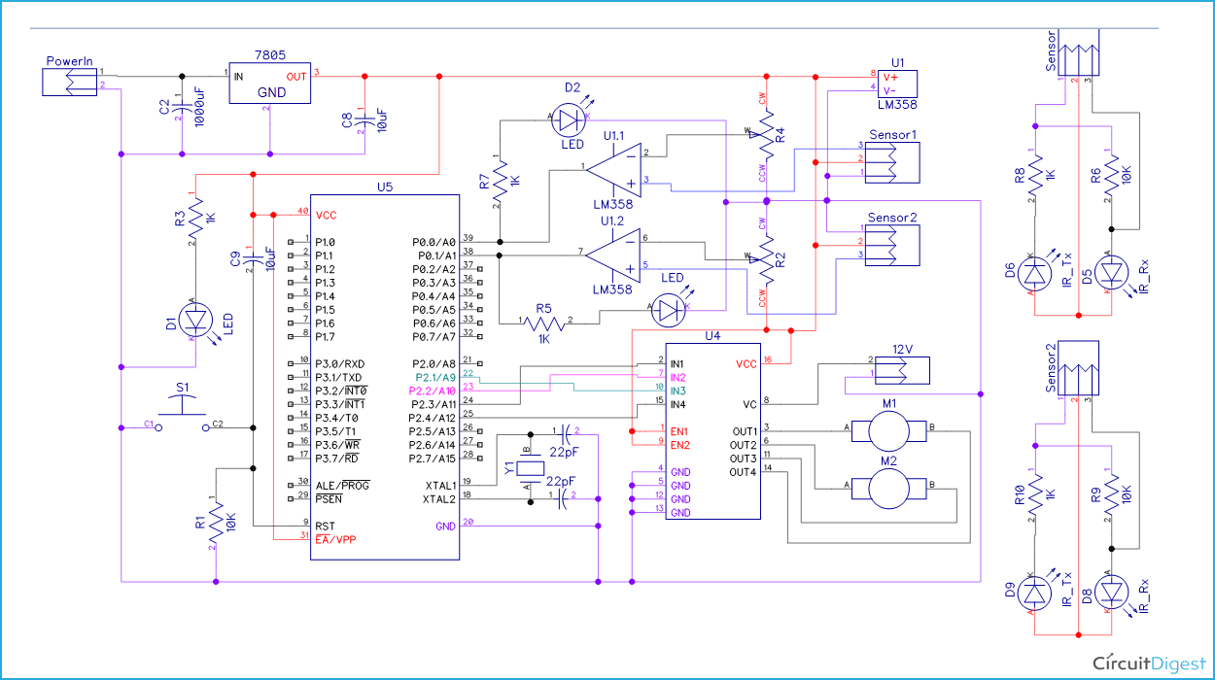Select the 7805 voltage regulator symbol
This screenshot has width=1215, height=680.
[x=269, y=82]
